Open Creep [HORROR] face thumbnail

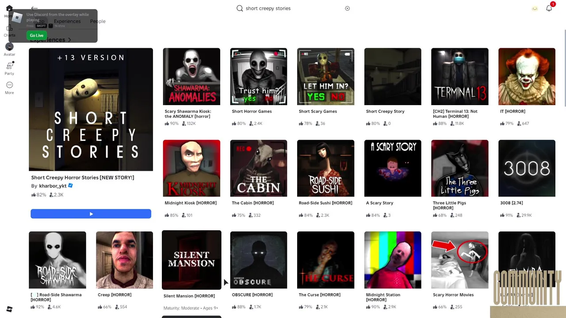pos(124,260)
